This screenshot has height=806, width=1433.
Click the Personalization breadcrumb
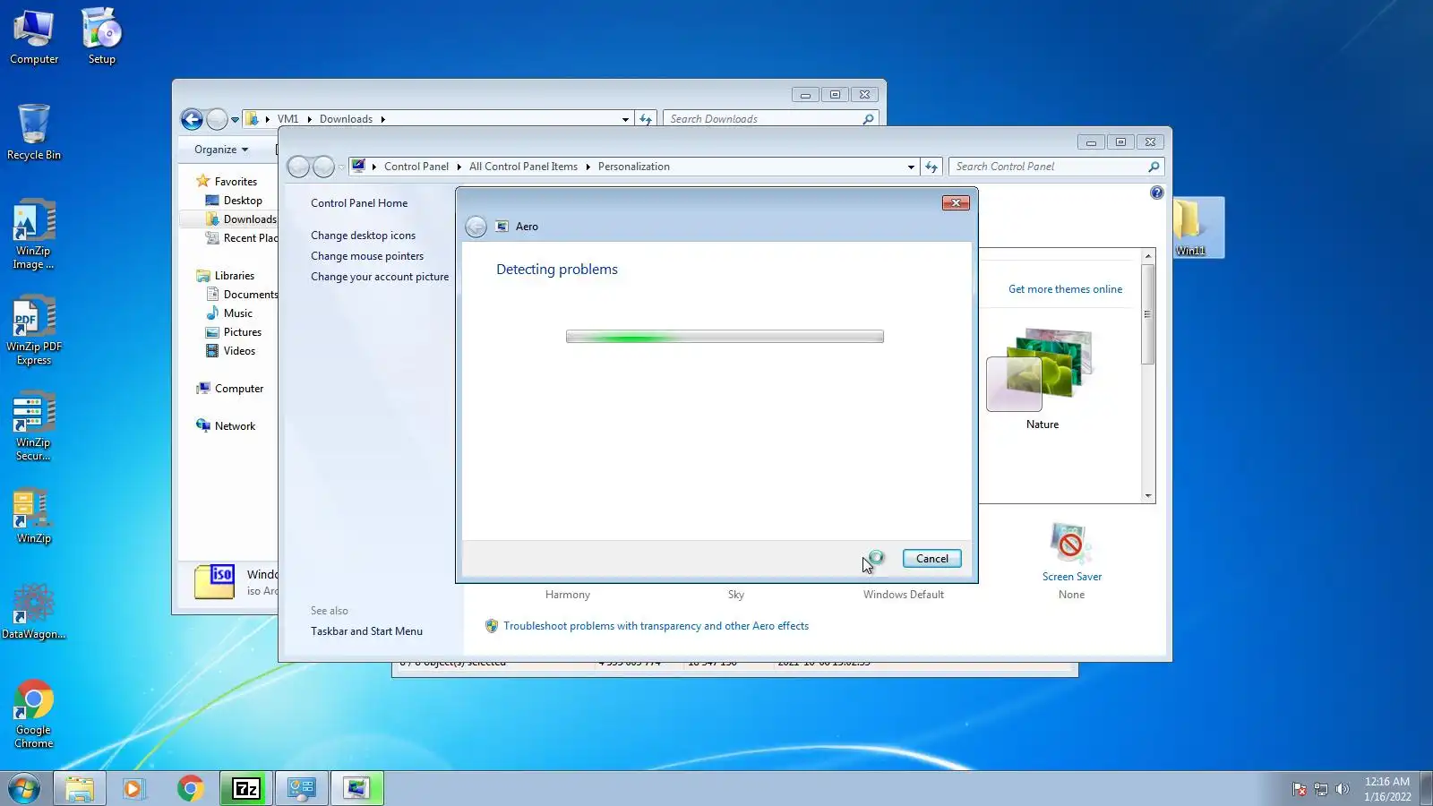(633, 167)
